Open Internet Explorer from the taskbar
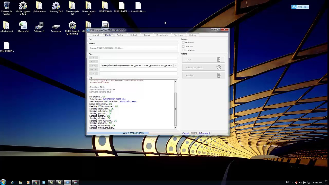Screen dimensions: 329x185 12,182
